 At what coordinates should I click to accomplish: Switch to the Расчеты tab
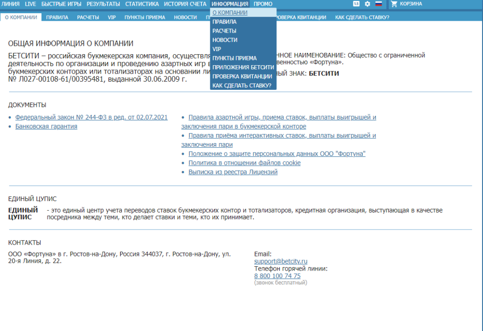[x=88, y=17]
